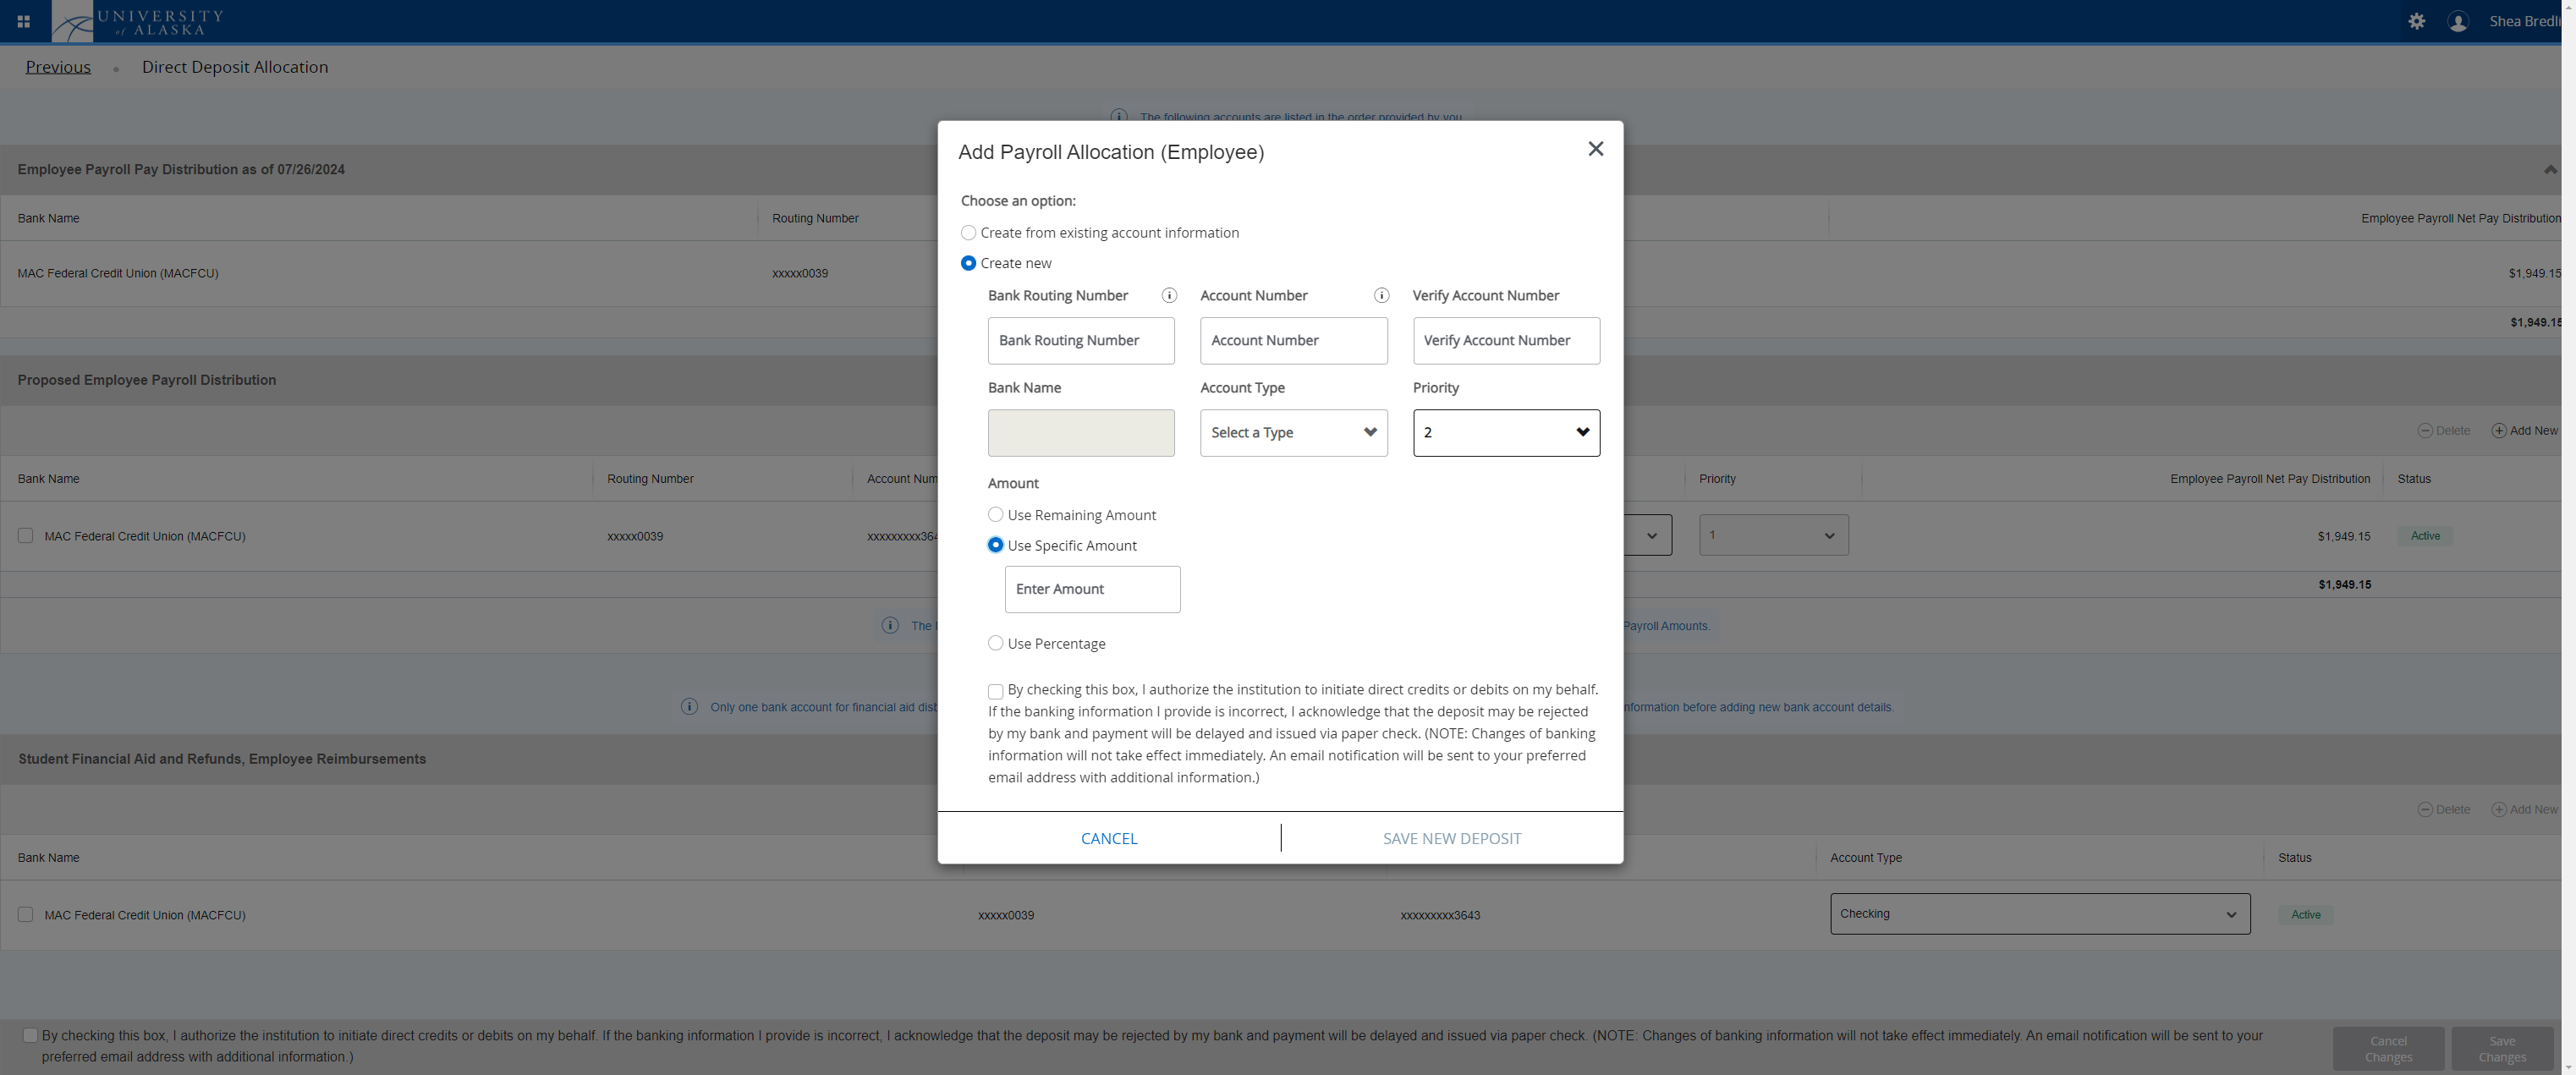Image resolution: width=2576 pixels, height=1075 pixels.
Task: Open the Account Type dropdown in dialog
Action: pyautogui.click(x=1293, y=433)
